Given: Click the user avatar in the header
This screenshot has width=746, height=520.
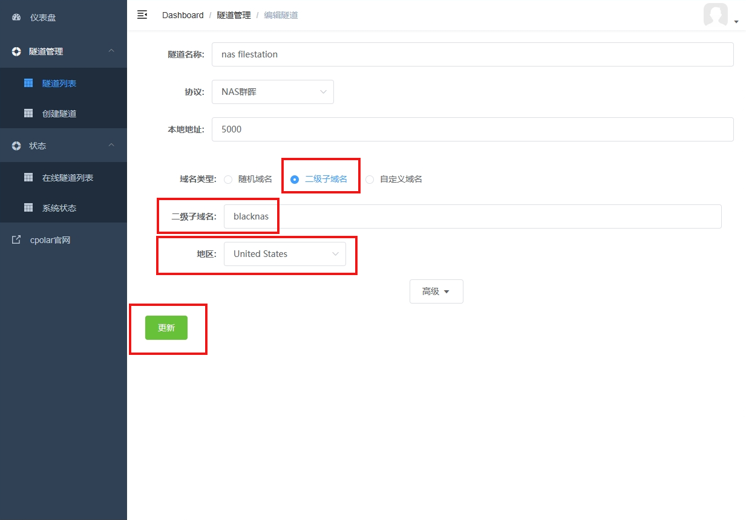Looking at the screenshot, I should coord(716,15).
